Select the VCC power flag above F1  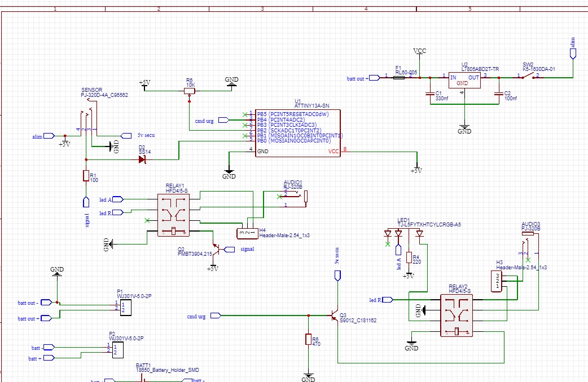(x=420, y=51)
